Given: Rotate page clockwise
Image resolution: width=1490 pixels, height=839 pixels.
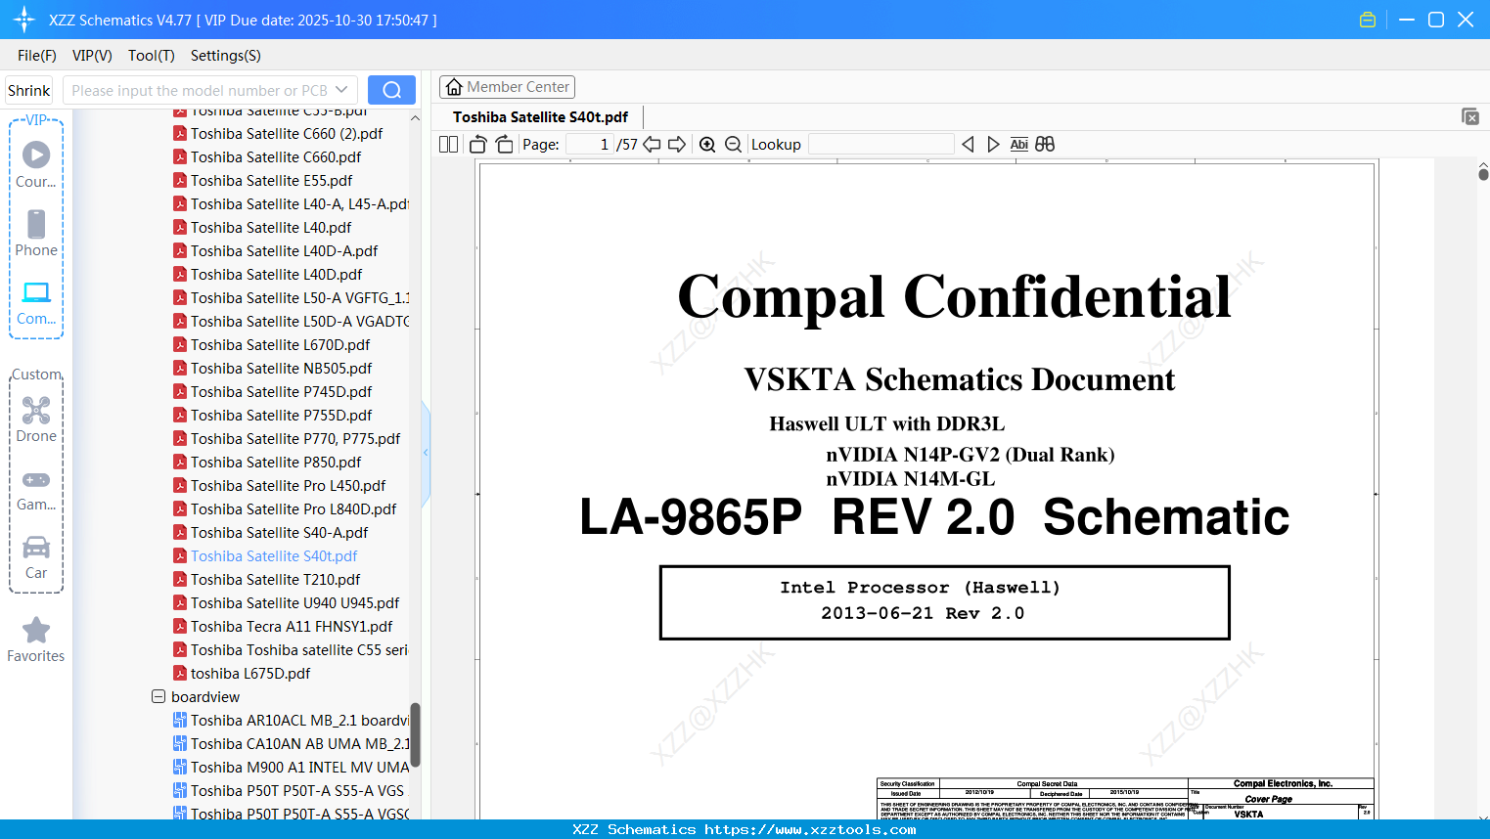Looking at the screenshot, I should 505,145.
